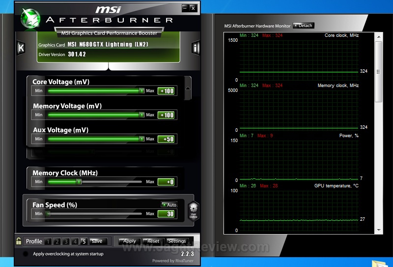Toggle Apply overclocking at system startup
This screenshot has height=267, width=393.
[26, 254]
